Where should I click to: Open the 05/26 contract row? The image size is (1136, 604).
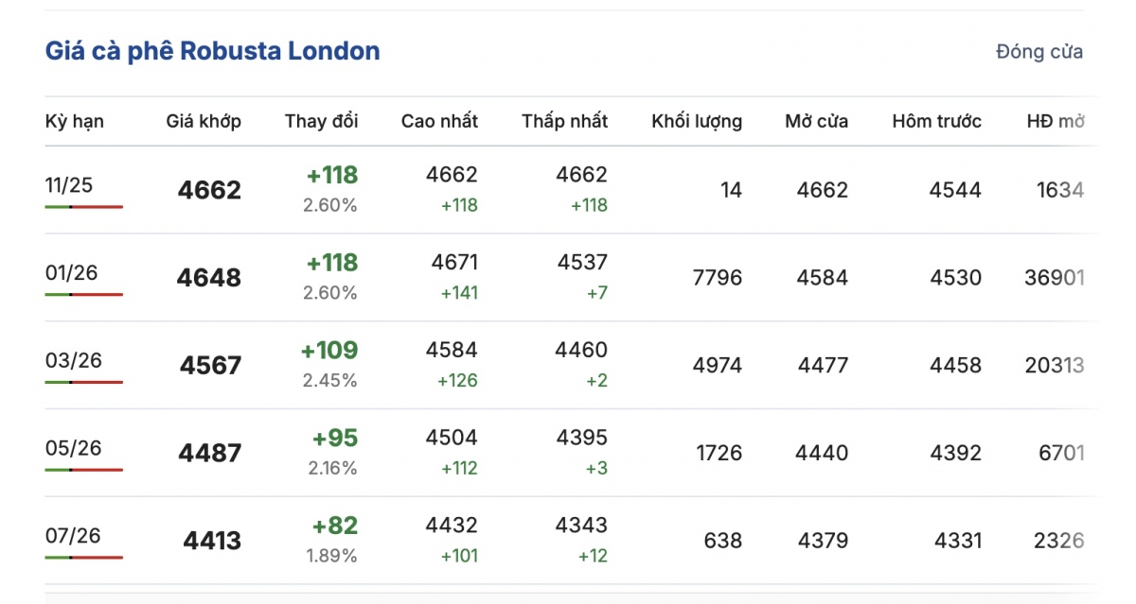click(73, 448)
